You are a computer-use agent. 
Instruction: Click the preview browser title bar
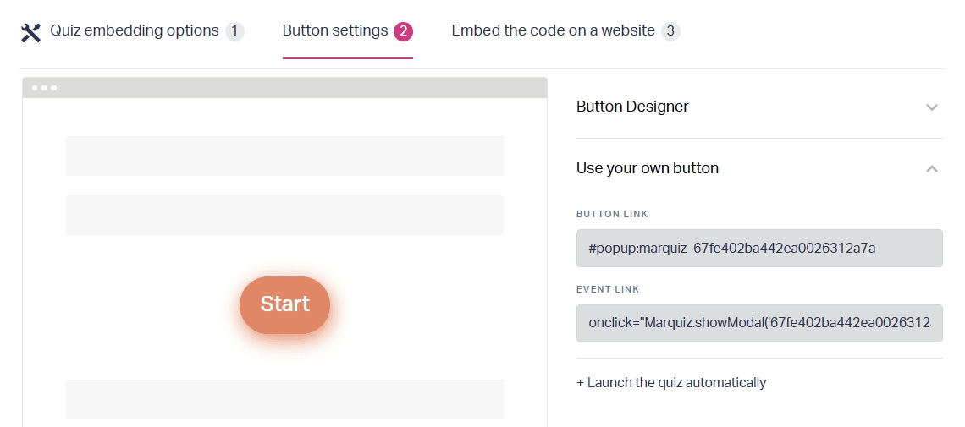pyautogui.click(x=285, y=88)
